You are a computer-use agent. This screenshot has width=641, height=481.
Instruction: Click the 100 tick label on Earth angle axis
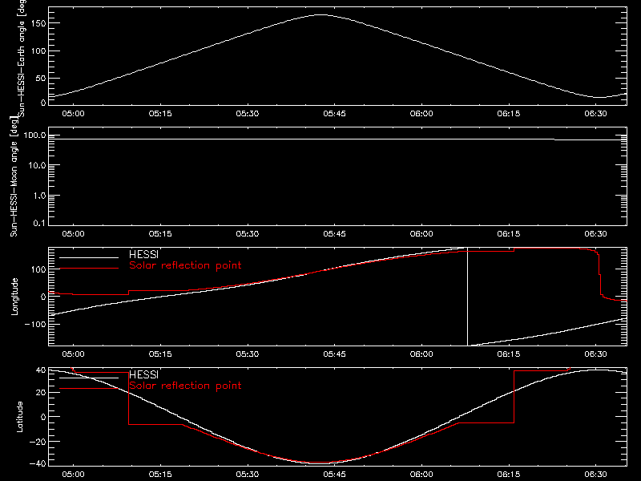tap(38, 51)
